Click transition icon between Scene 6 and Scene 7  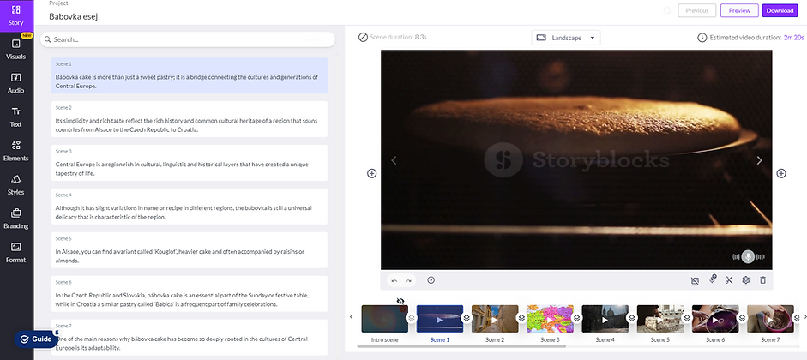click(742, 318)
